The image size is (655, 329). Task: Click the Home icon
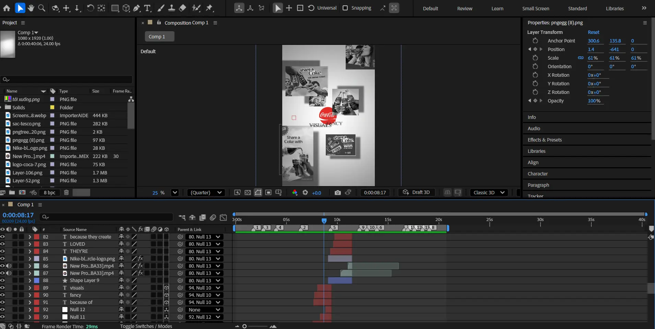coord(7,8)
